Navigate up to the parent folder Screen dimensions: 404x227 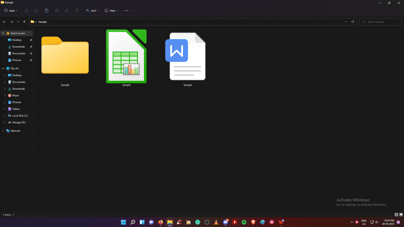click(x=24, y=22)
